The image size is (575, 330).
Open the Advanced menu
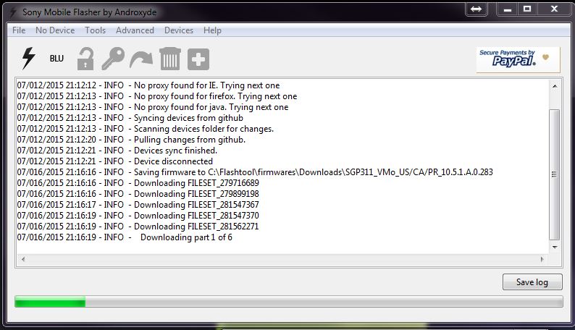(135, 30)
